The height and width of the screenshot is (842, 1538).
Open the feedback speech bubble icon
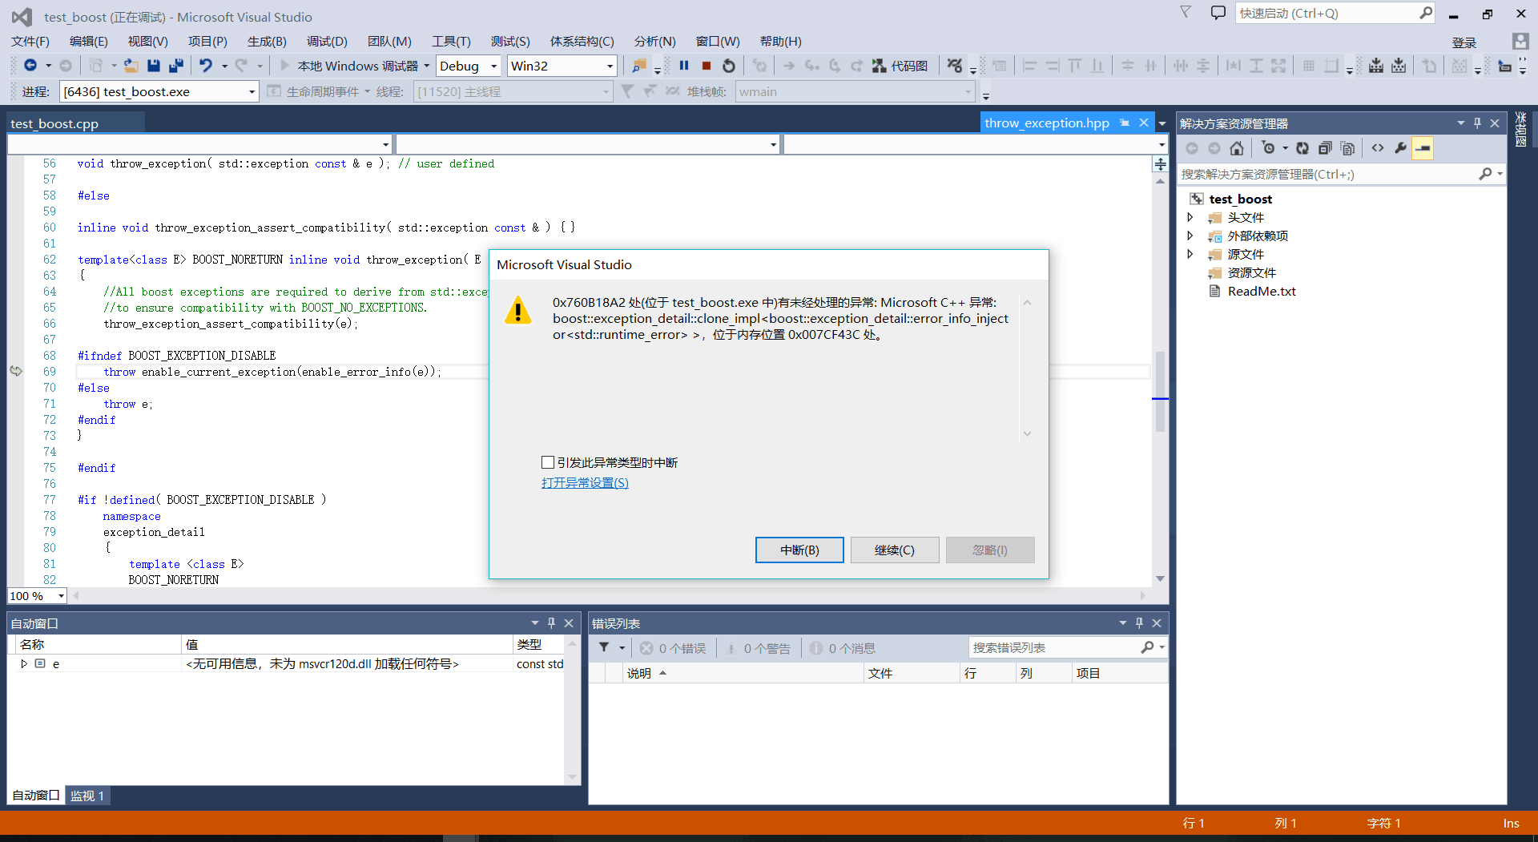pos(1218,13)
